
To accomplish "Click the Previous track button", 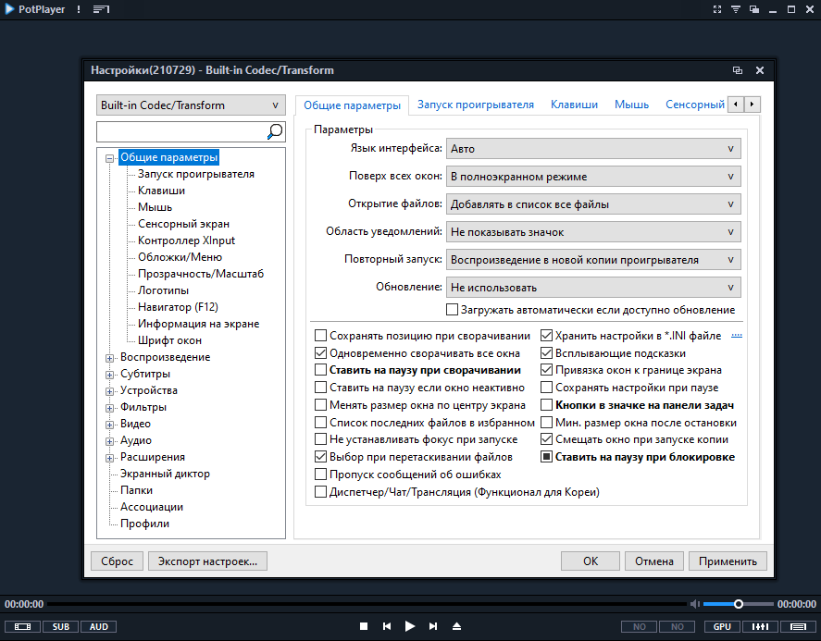I will (x=387, y=626).
